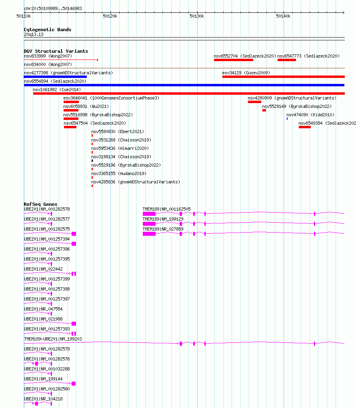The height and width of the screenshot is (408, 356).
Task: Open UBE2V1|NM_001282576 transcript
Action: (47, 359)
